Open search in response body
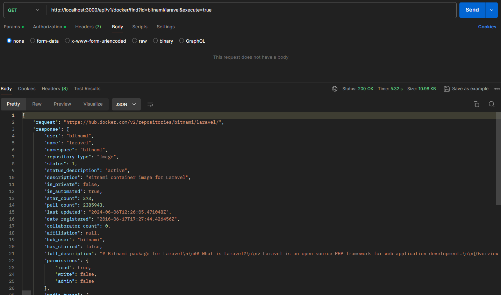501x295 pixels. coord(492,104)
